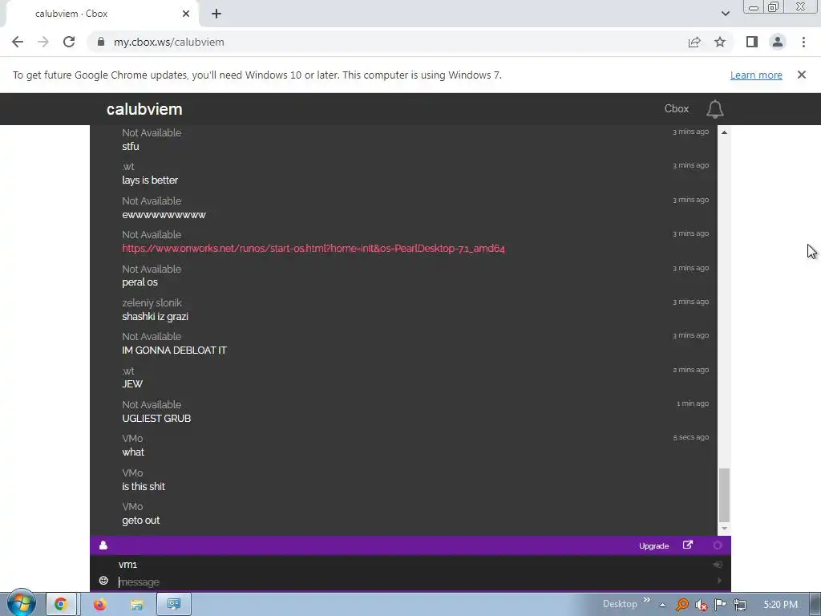Open a new browser tab with plus
This screenshot has width=821, height=616.
click(x=216, y=14)
